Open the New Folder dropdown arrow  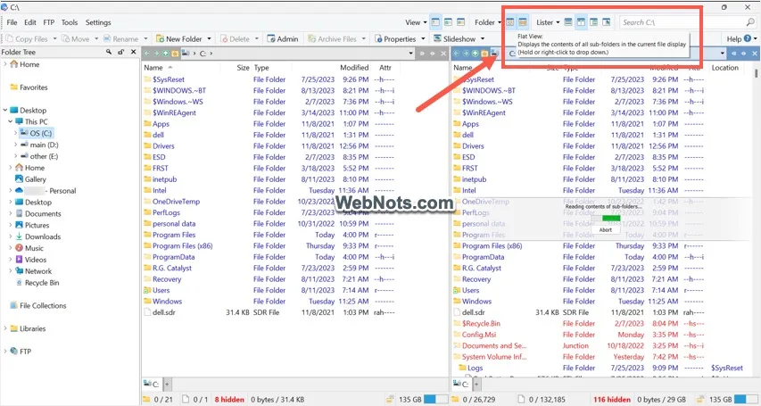pyautogui.click(x=209, y=39)
